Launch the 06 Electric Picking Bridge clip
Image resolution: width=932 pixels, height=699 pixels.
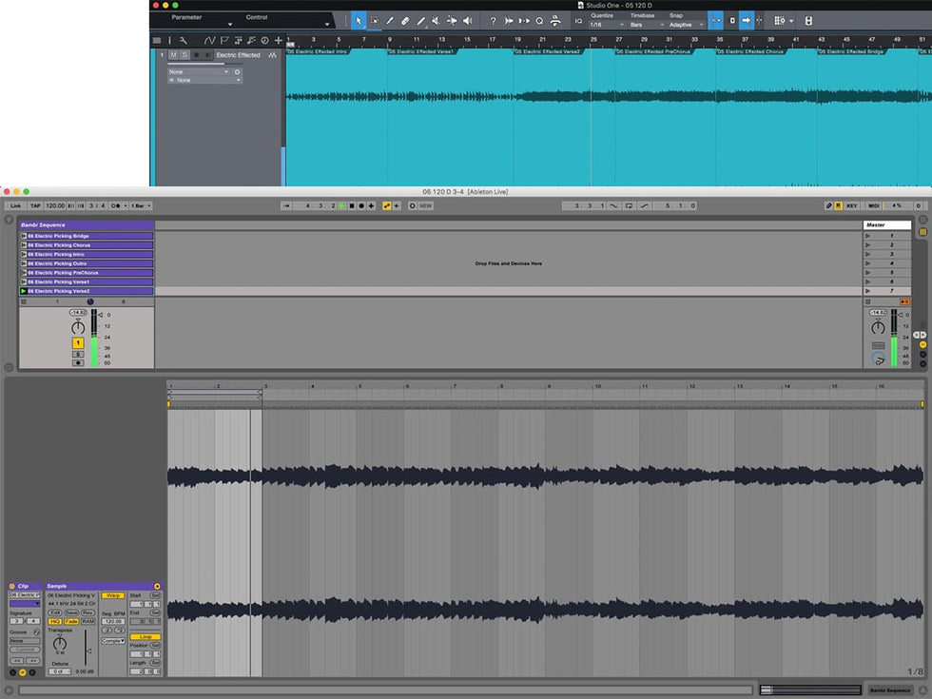[x=24, y=236]
